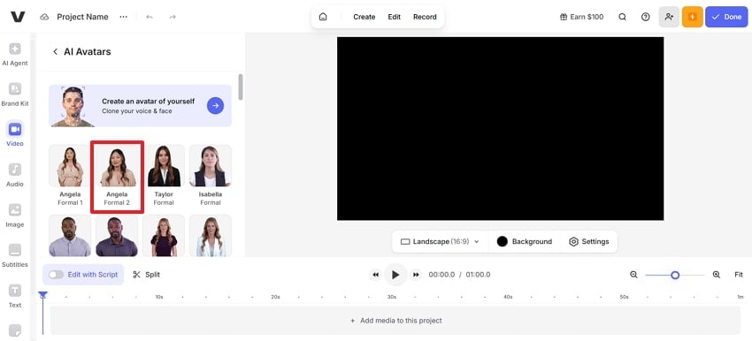Click the Earn $100 link

[x=581, y=17]
